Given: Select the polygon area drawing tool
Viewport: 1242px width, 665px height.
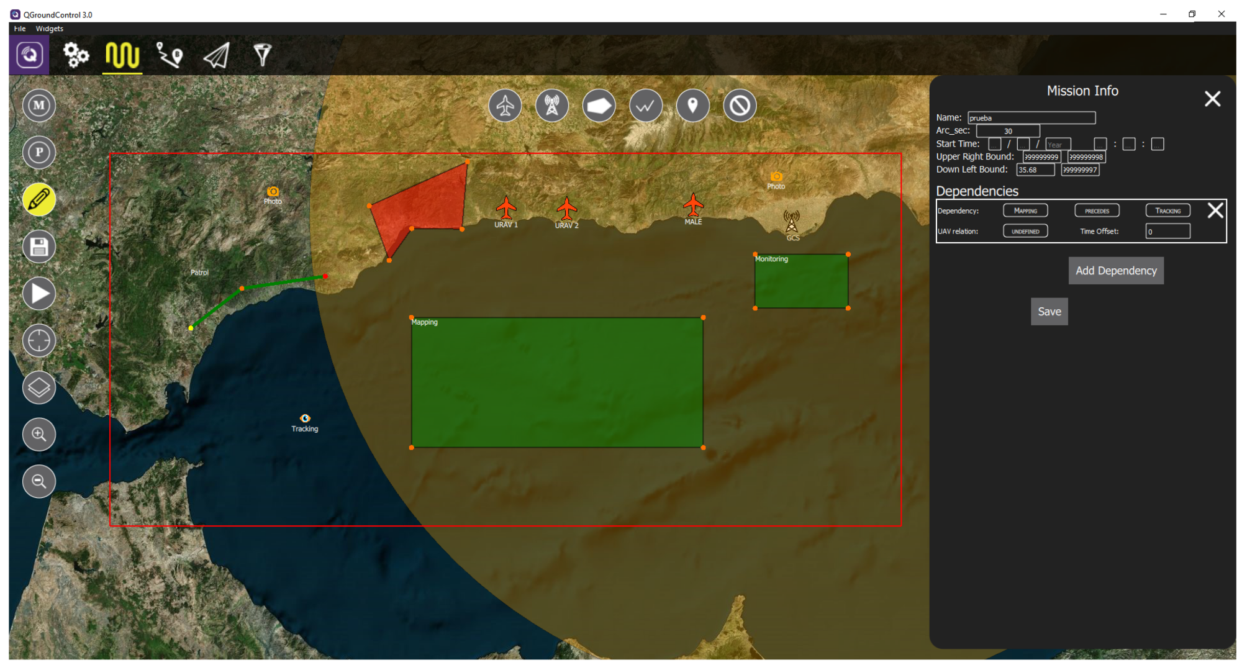Looking at the screenshot, I should (x=599, y=106).
